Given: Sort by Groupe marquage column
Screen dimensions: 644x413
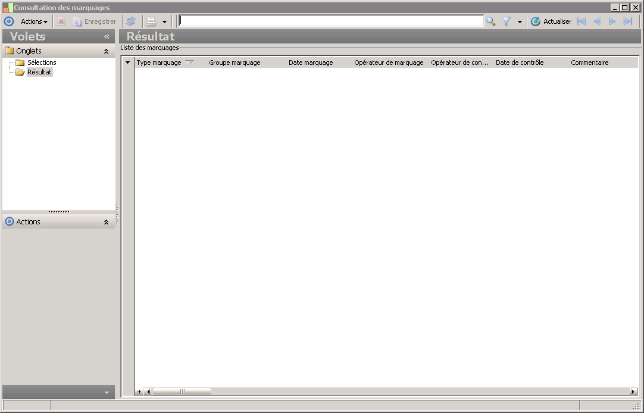Looking at the screenshot, I should (x=235, y=62).
